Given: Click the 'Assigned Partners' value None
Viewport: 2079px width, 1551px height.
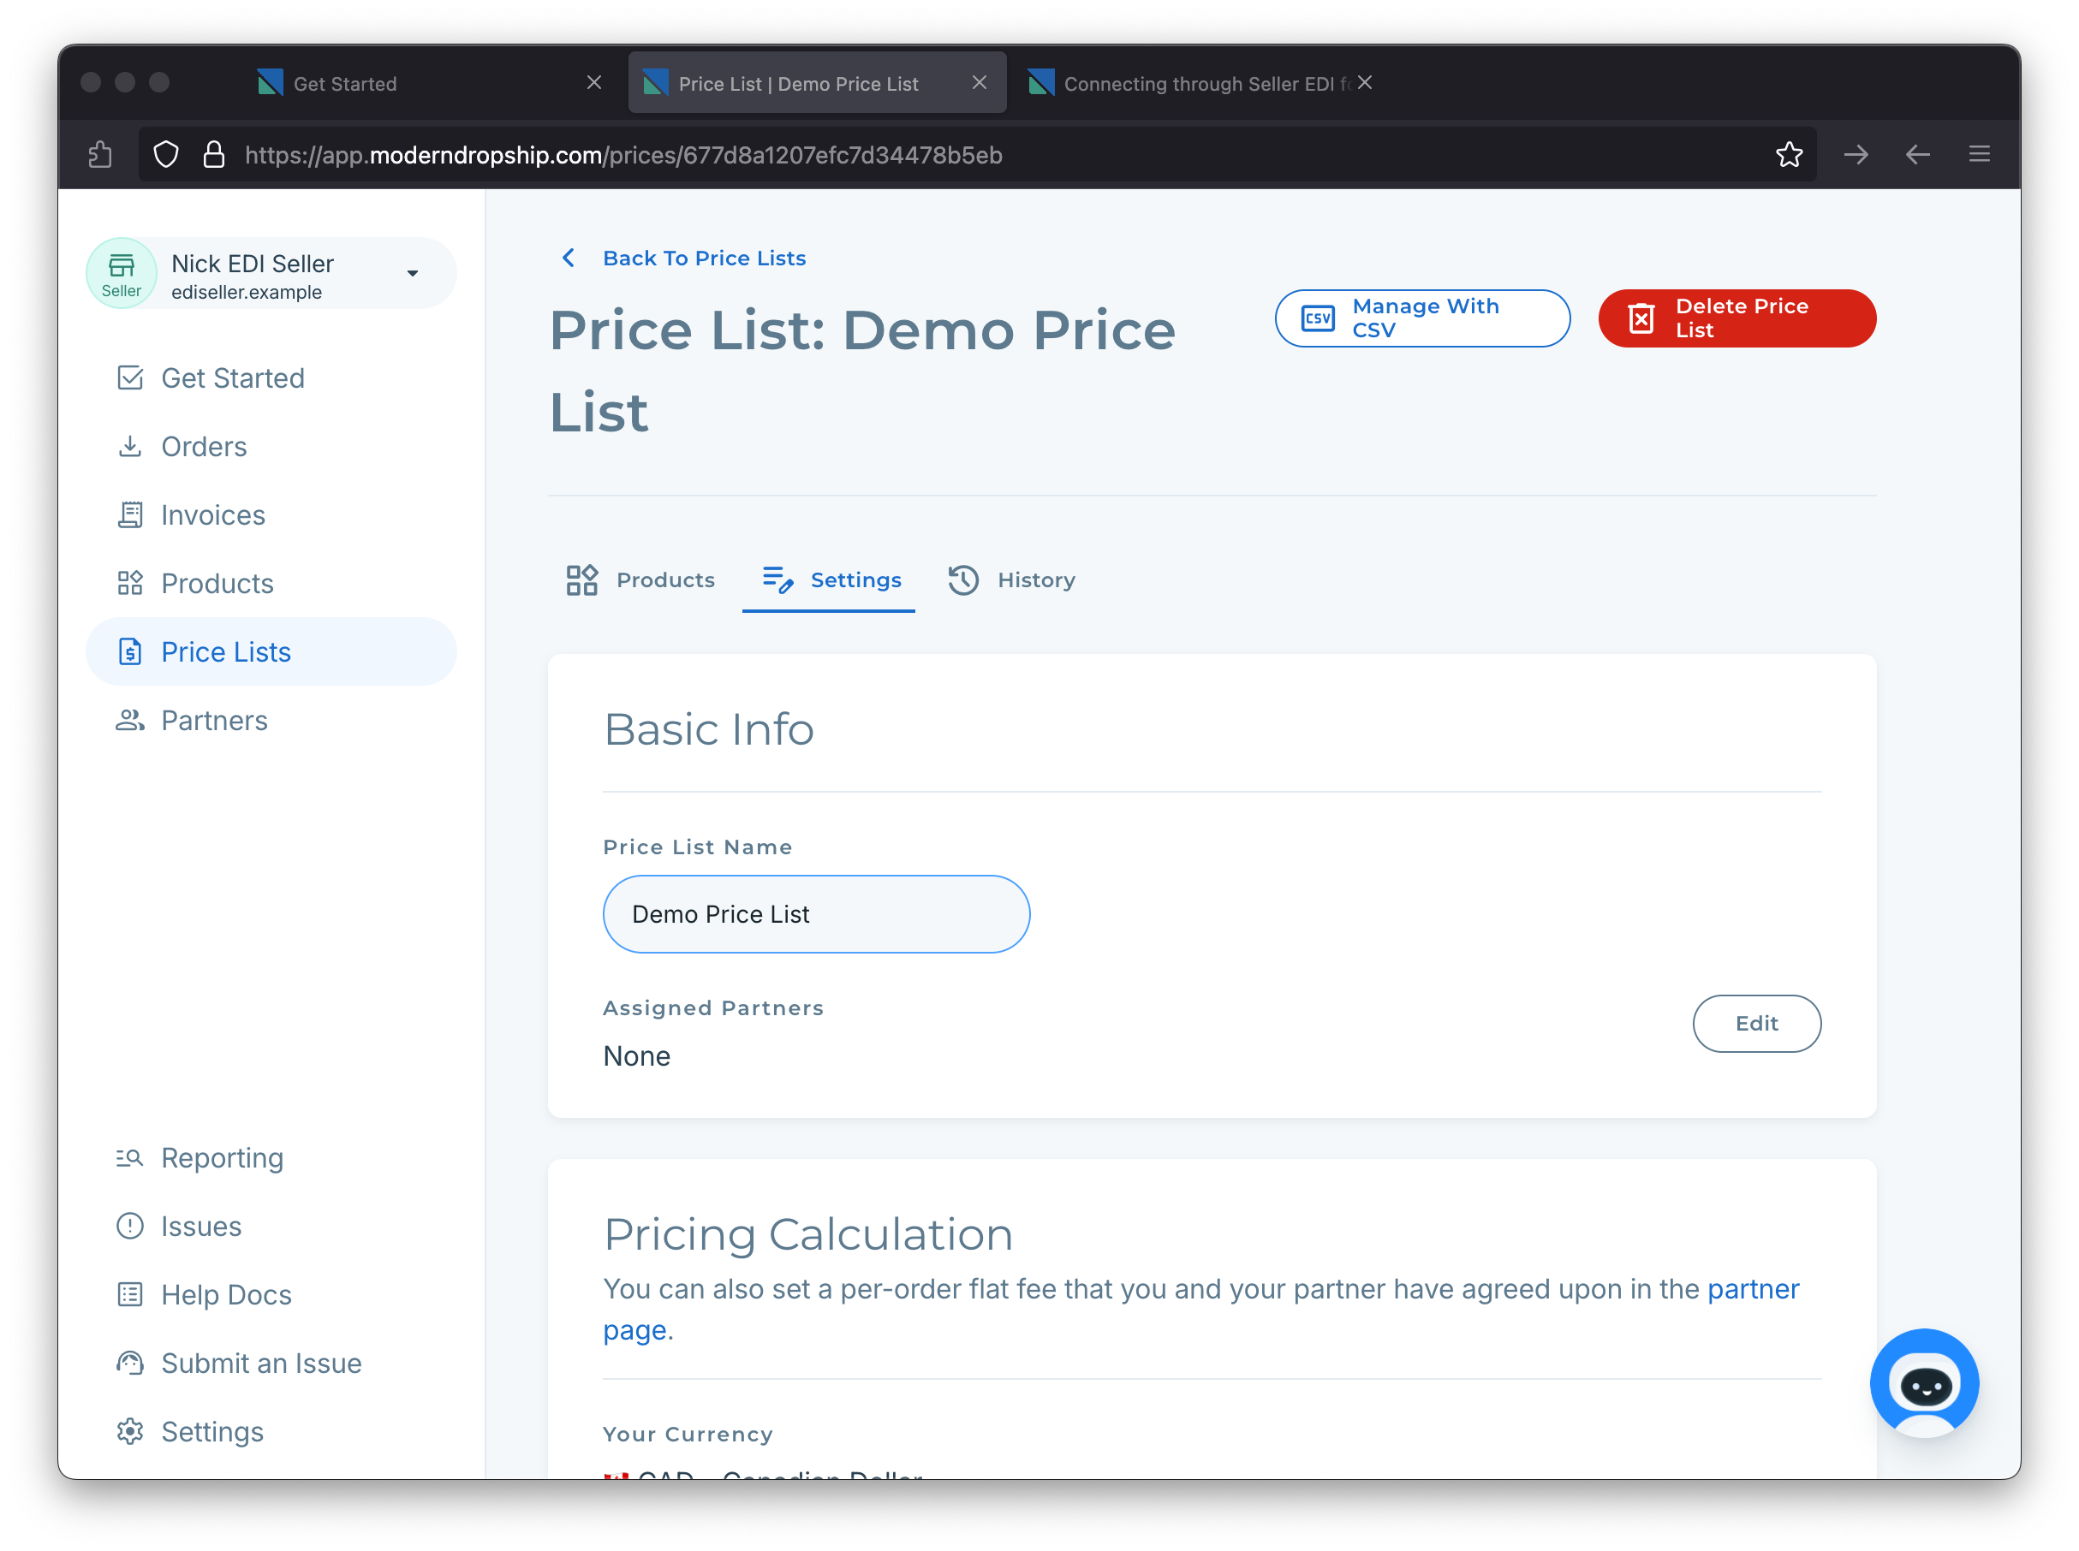Looking at the screenshot, I should [x=637, y=1055].
